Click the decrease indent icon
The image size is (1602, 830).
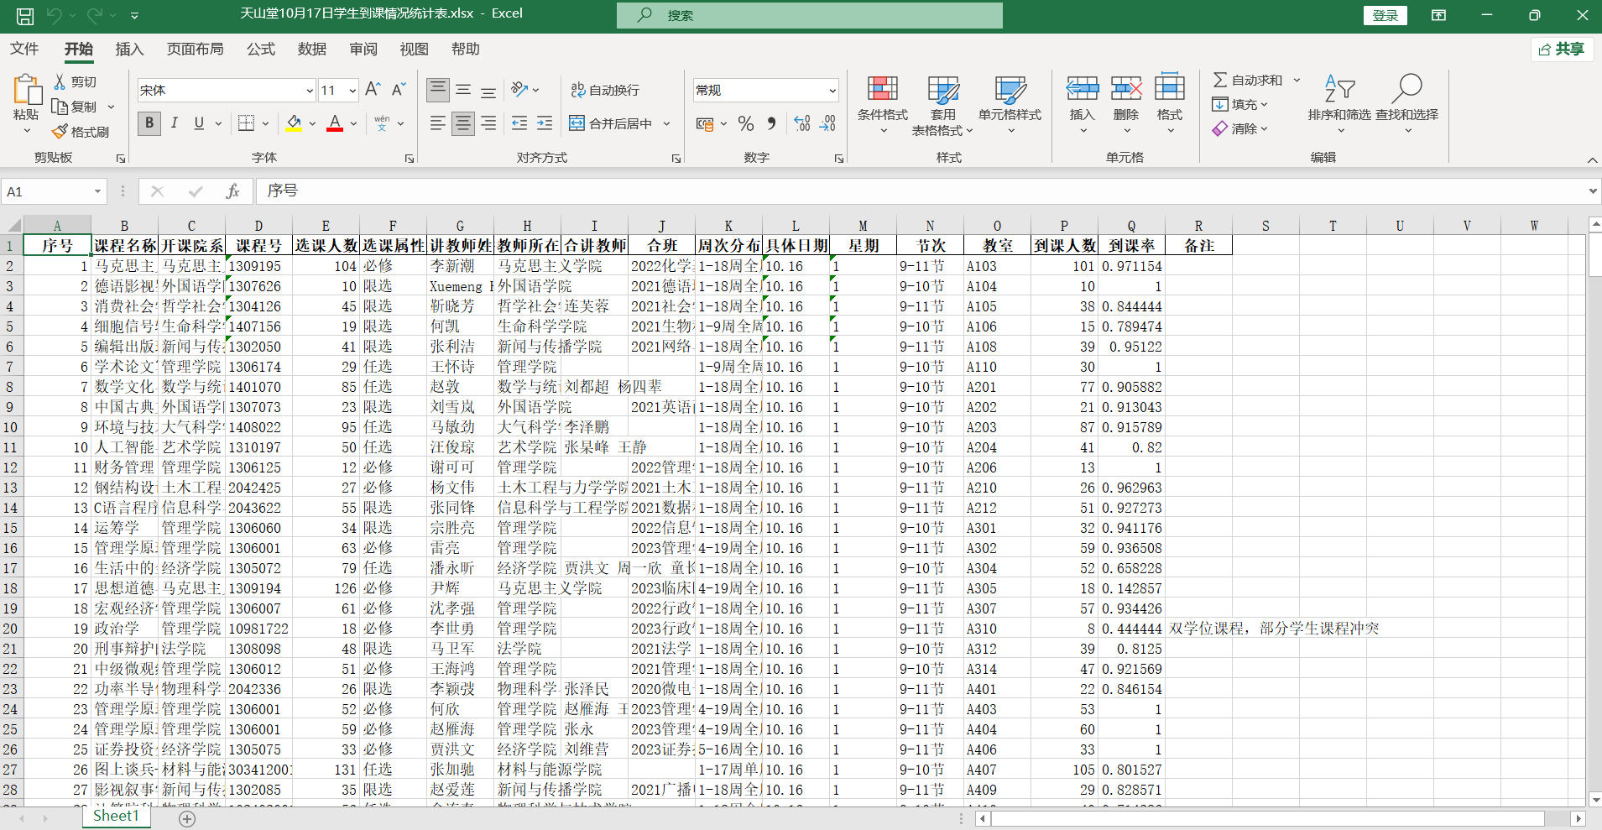[519, 123]
